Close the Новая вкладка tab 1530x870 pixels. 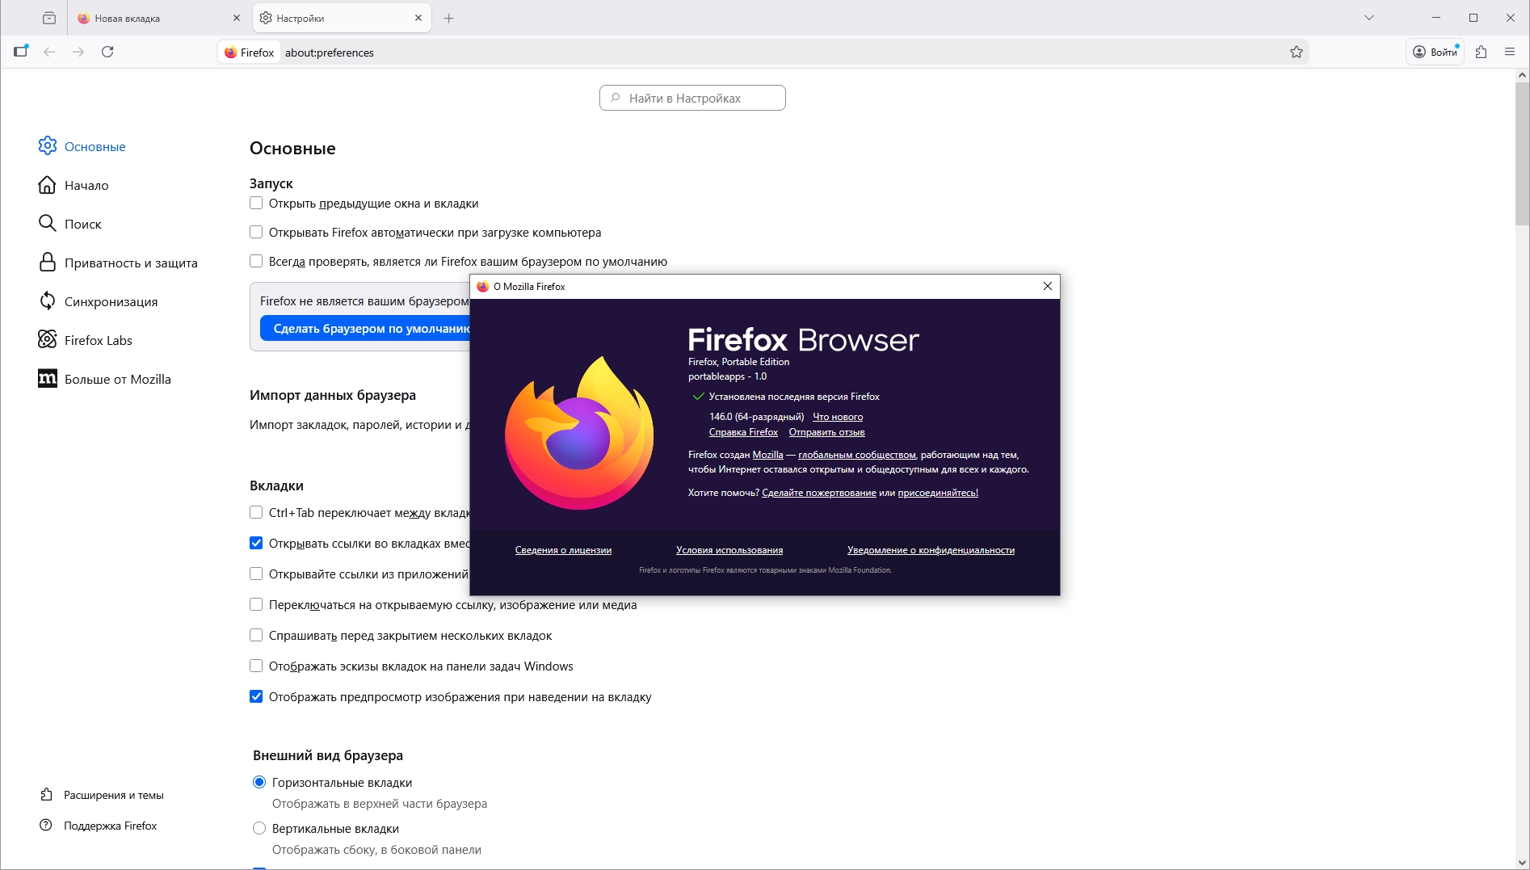[x=237, y=18]
